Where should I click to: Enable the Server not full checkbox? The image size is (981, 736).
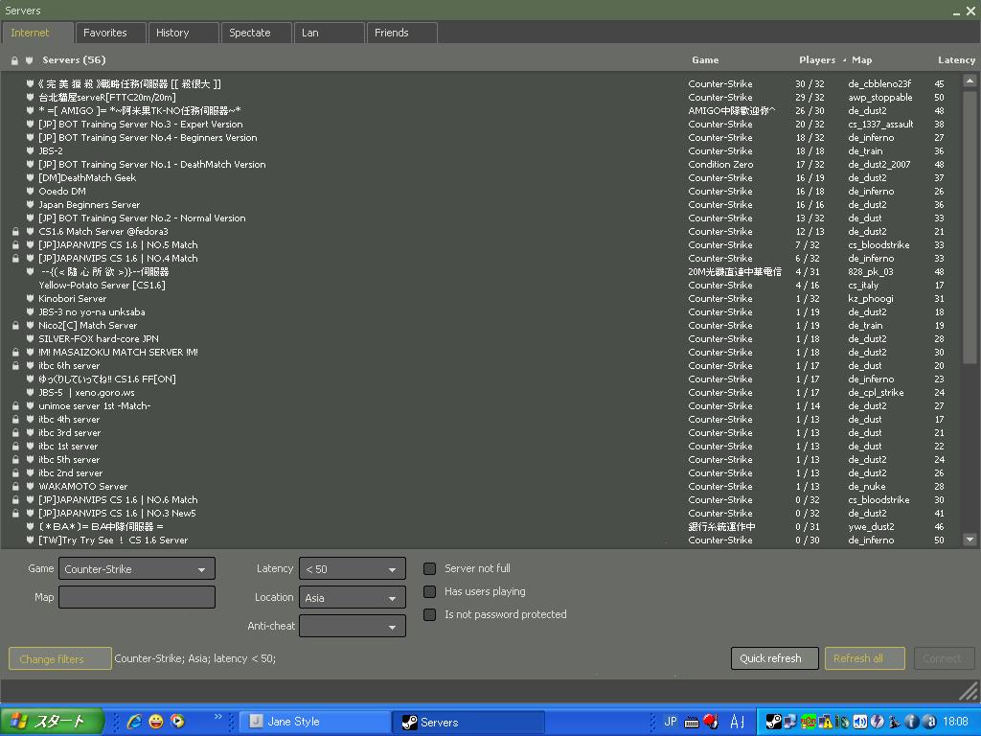coord(430,568)
